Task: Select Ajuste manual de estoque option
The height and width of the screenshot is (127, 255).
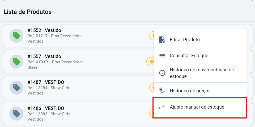Action: click(x=200, y=107)
